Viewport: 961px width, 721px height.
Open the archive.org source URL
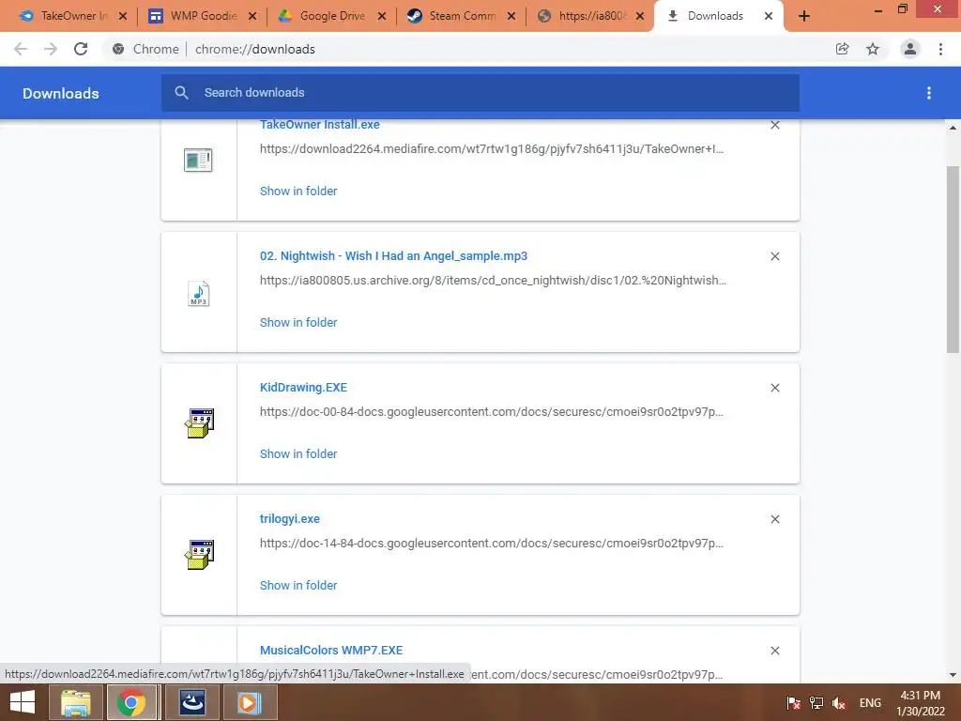[494, 280]
